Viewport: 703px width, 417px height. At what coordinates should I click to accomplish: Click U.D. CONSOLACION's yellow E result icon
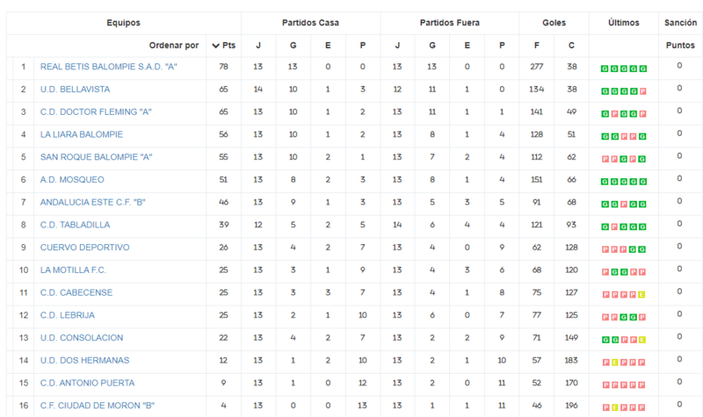(x=642, y=340)
